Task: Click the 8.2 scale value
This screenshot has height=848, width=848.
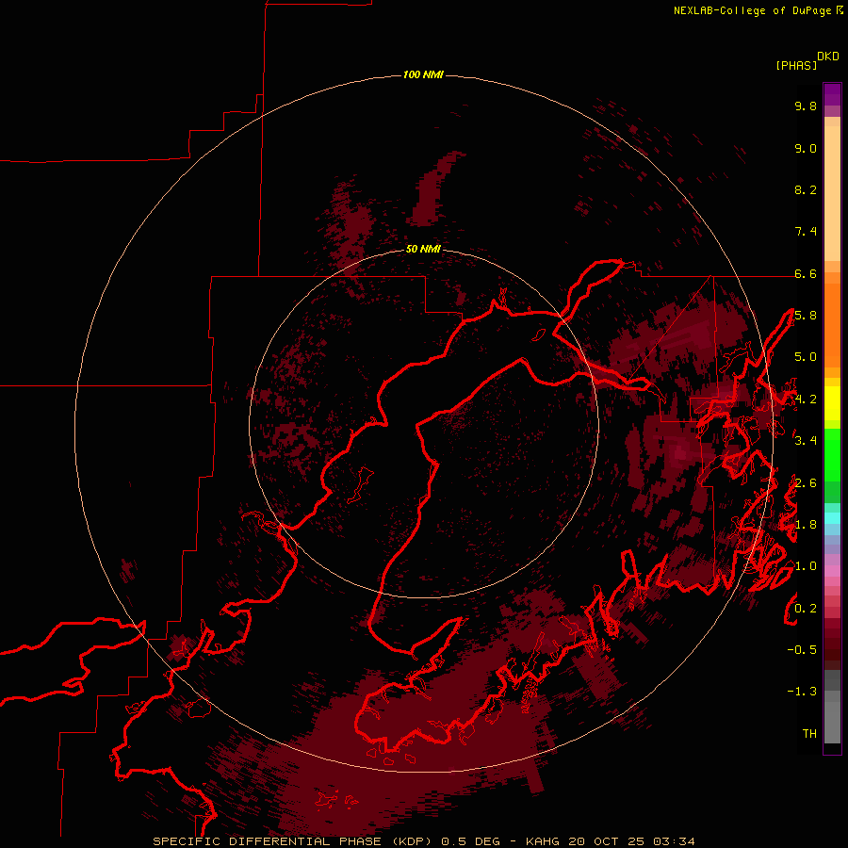Action: [806, 189]
